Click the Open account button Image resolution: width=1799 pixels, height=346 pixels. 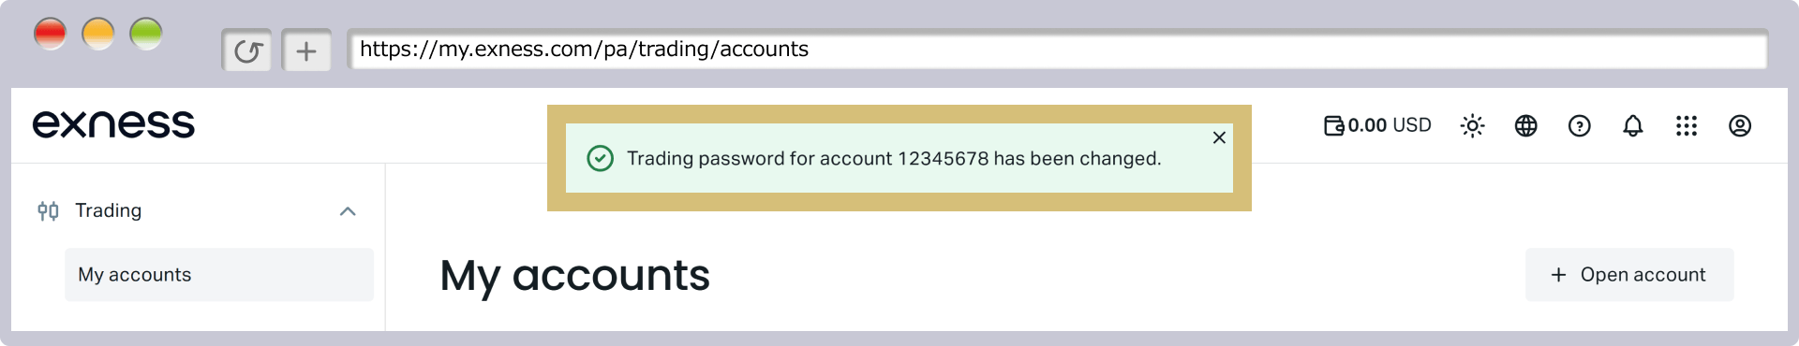coord(1629,275)
